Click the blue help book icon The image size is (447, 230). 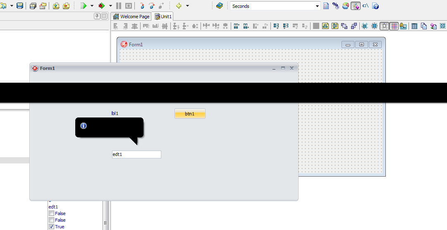pos(219,6)
